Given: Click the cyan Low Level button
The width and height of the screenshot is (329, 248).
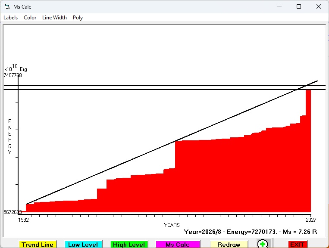Looking at the screenshot, I should click(x=83, y=245).
